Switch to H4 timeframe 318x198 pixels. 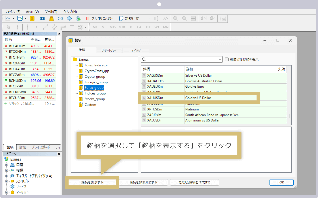tap(139, 27)
